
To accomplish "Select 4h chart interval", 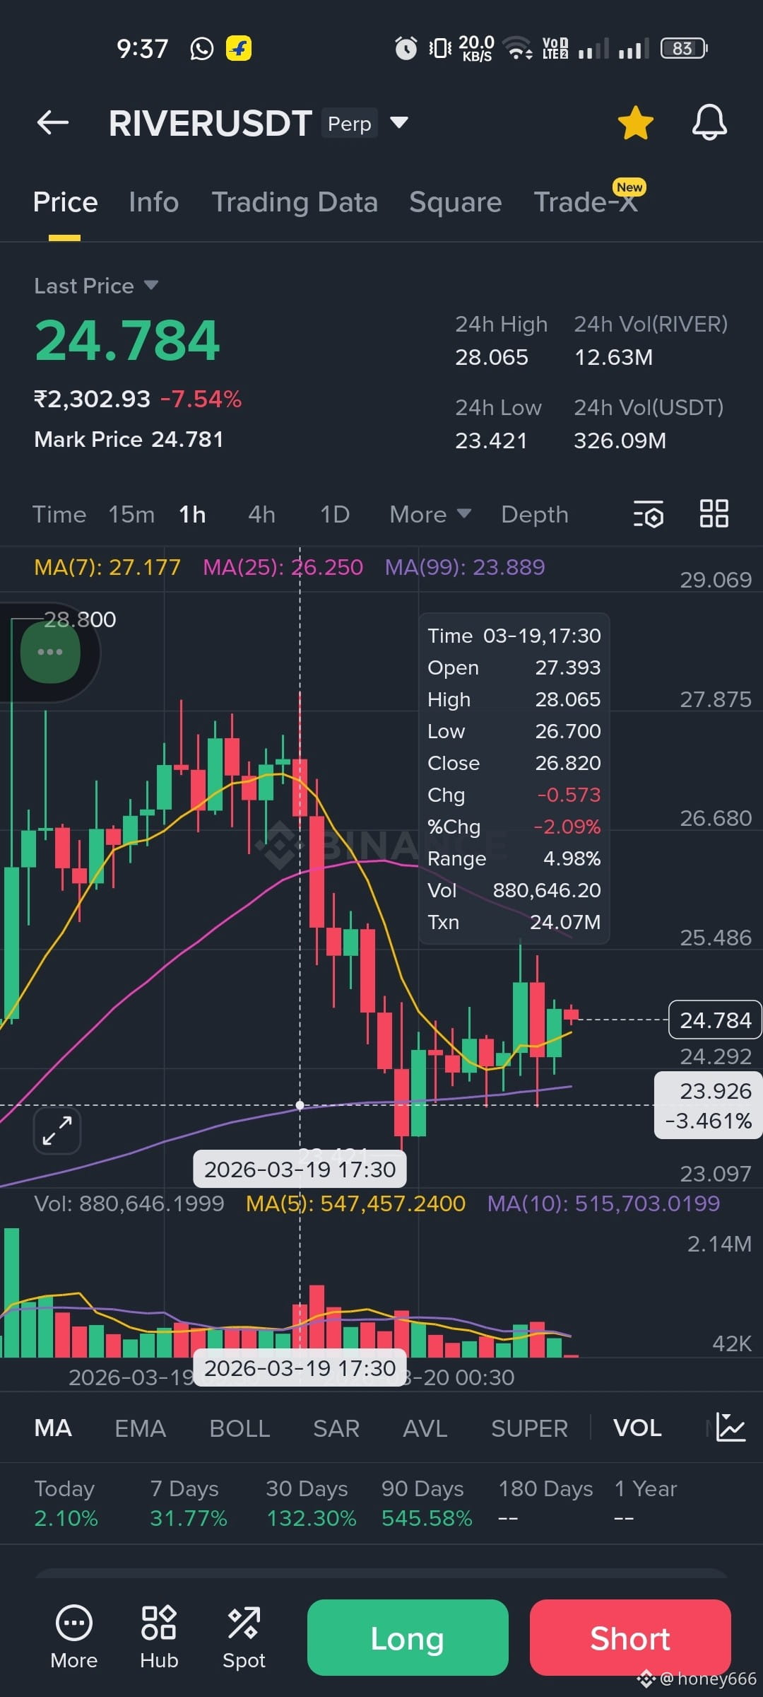I will 261,515.
